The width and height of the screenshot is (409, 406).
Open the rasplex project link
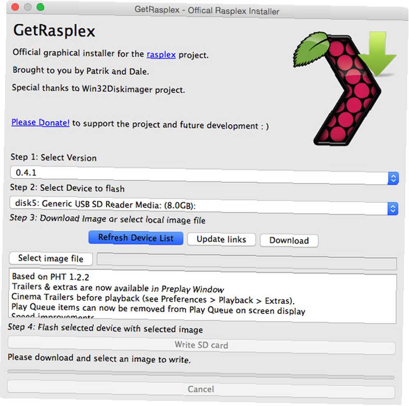(x=161, y=54)
